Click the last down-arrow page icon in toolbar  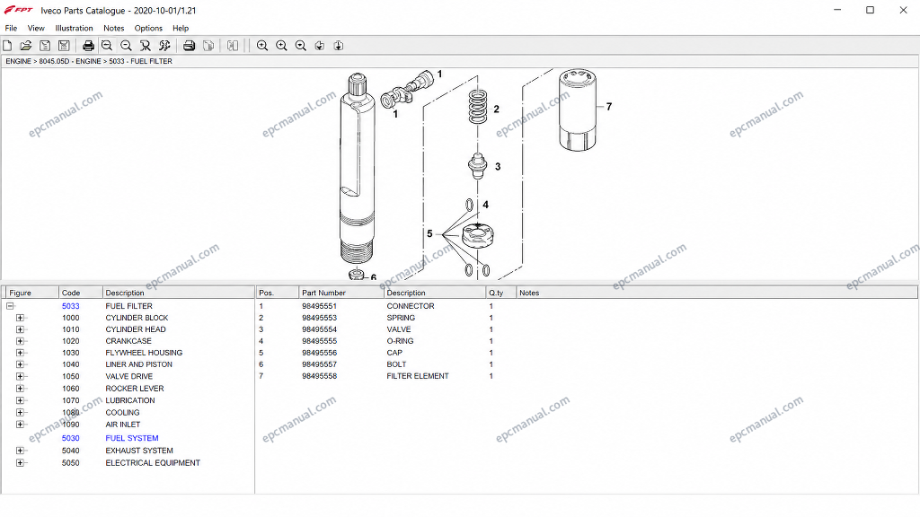click(339, 46)
